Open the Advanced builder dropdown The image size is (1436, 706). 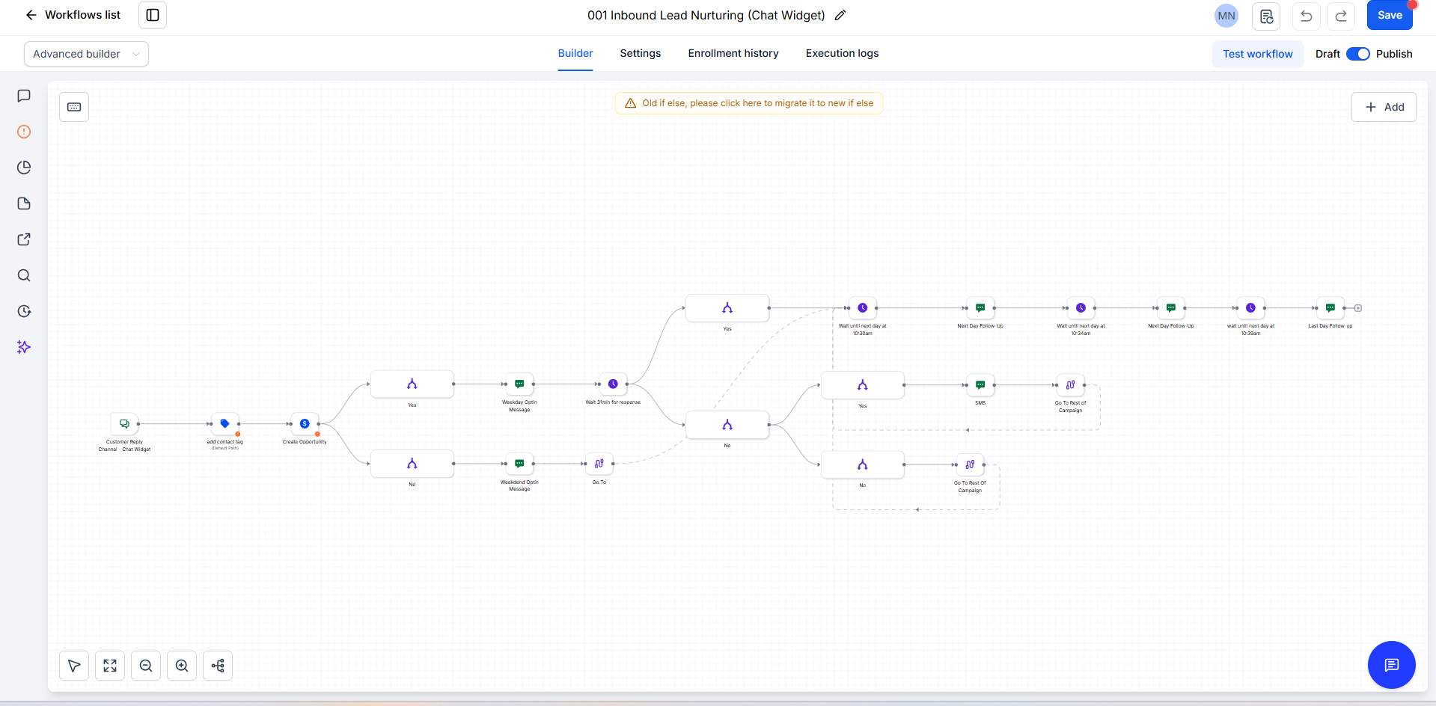tap(86, 54)
